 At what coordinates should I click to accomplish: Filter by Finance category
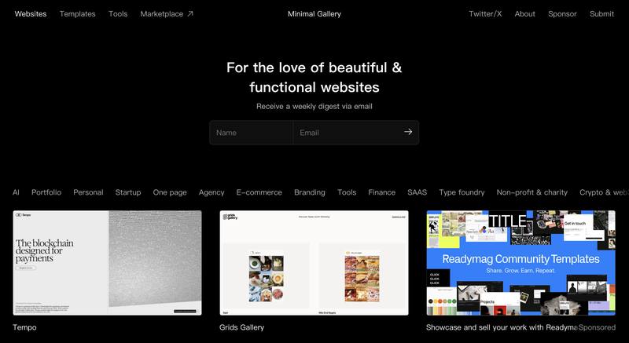point(382,192)
